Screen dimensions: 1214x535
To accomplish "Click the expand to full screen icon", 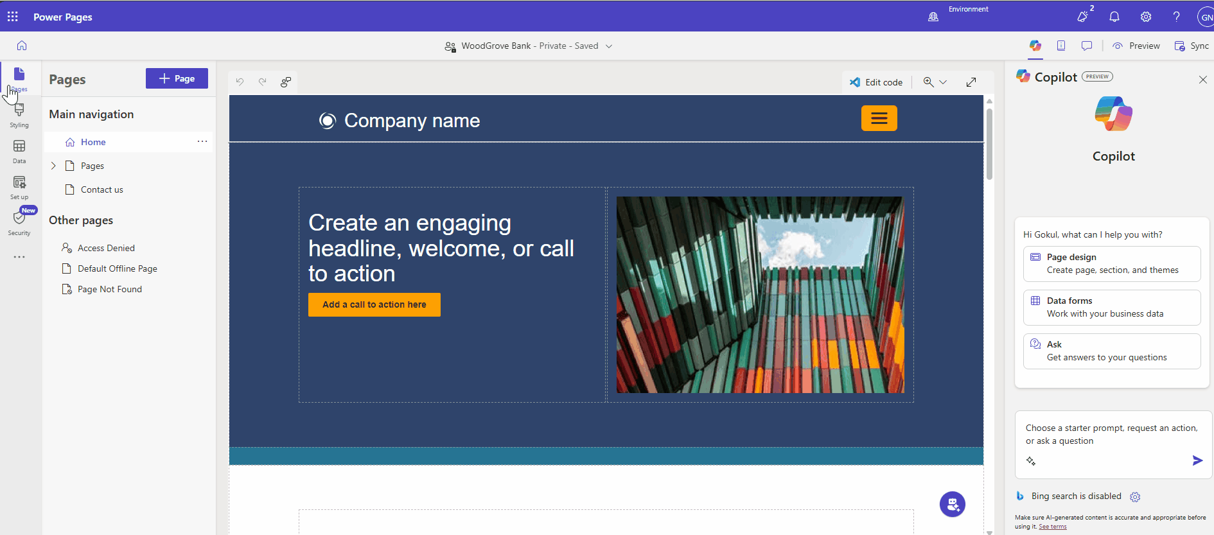I will (x=971, y=82).
